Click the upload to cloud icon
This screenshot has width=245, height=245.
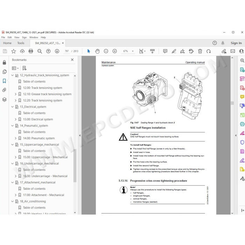tap(22, 51)
